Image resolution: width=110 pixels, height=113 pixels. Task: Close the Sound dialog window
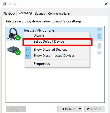[x=106, y=4]
